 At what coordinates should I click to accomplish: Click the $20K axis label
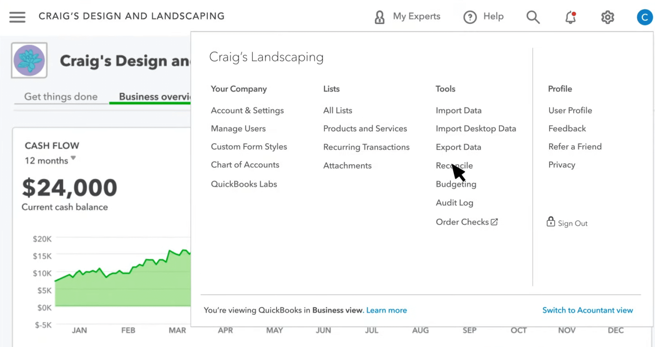click(x=42, y=239)
